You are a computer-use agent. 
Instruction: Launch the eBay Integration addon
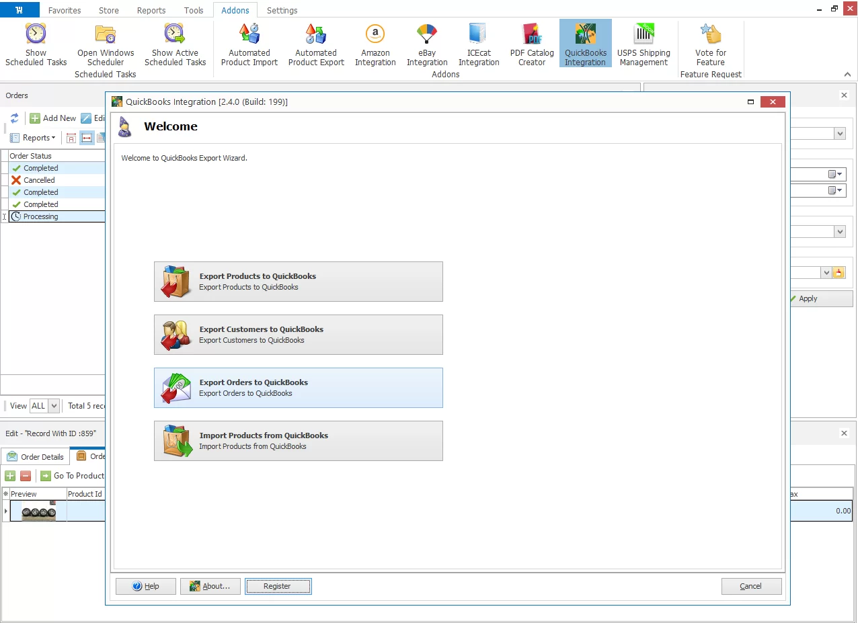point(426,44)
